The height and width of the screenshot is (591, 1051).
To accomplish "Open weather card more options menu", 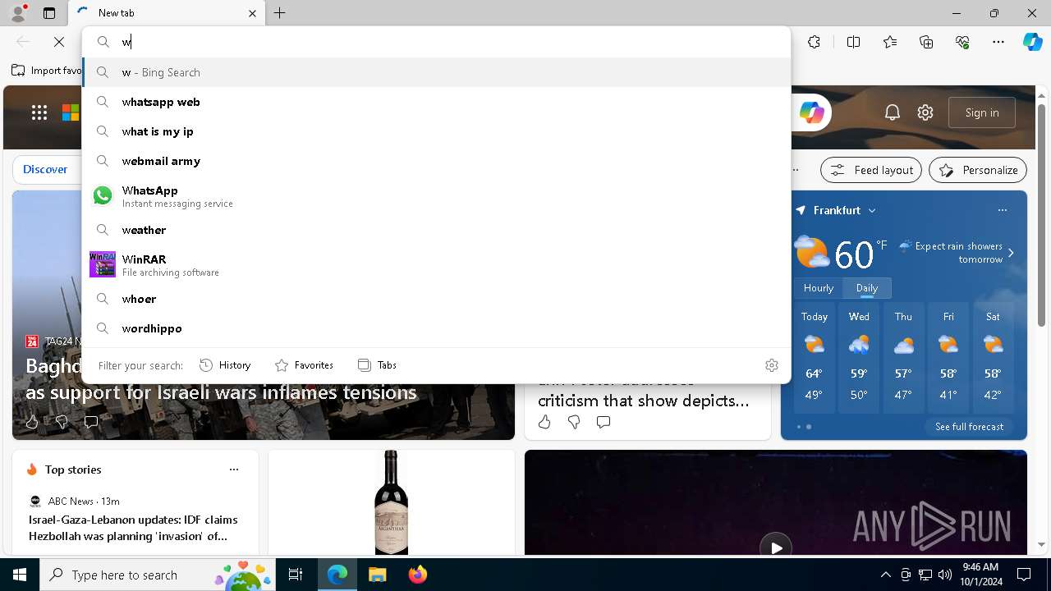I will point(1002,210).
